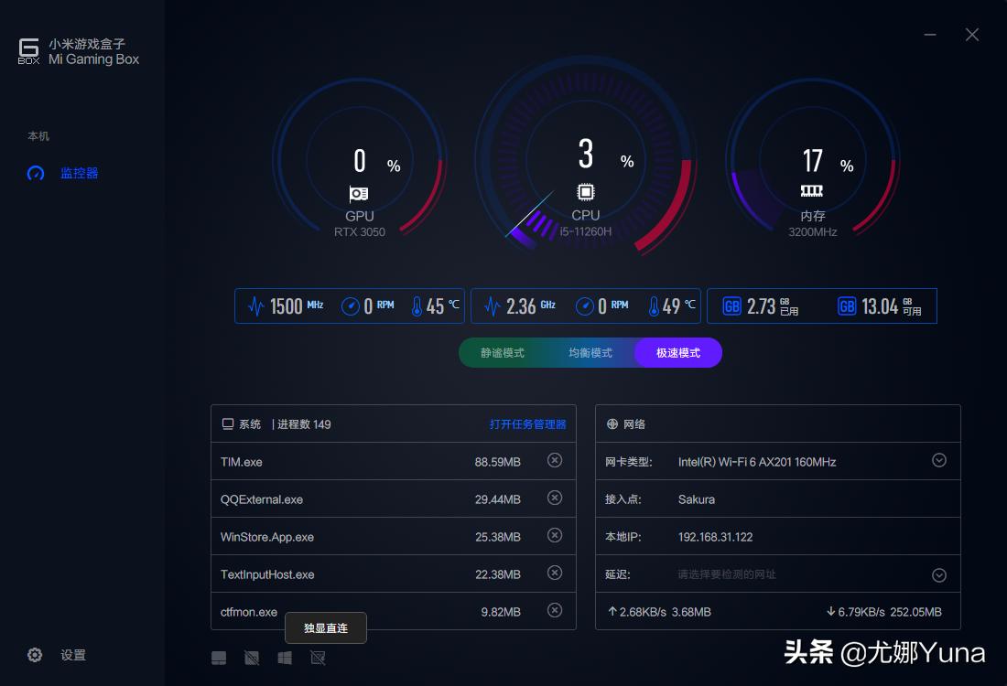Viewport: 1007px width, 686px height.
Task: Click the CPU chip icon
Action: [586, 192]
